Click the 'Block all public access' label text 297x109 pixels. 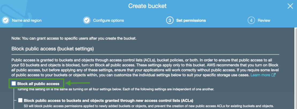coord(38,84)
